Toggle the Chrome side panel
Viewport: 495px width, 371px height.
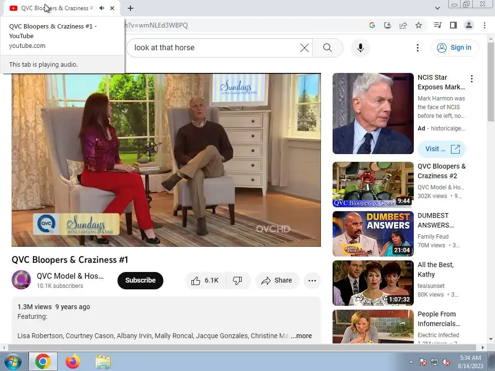point(453,25)
